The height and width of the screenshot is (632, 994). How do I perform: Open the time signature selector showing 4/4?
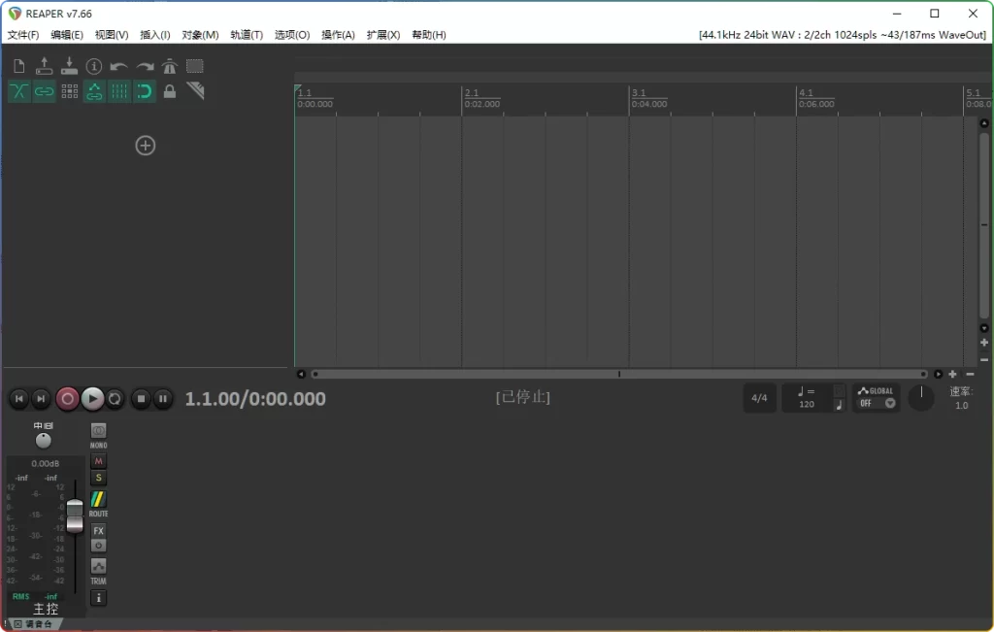point(760,397)
